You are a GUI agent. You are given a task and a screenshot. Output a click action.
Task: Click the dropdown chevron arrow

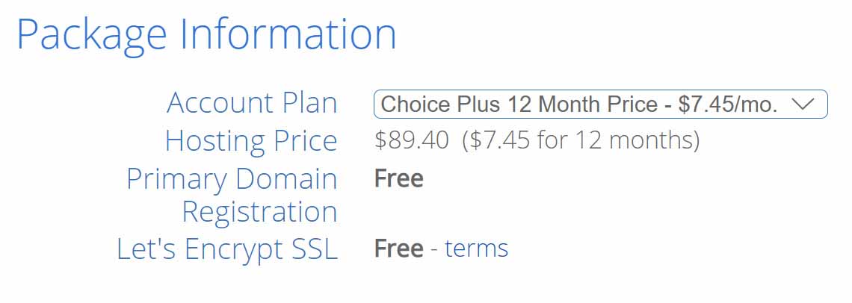[803, 104]
